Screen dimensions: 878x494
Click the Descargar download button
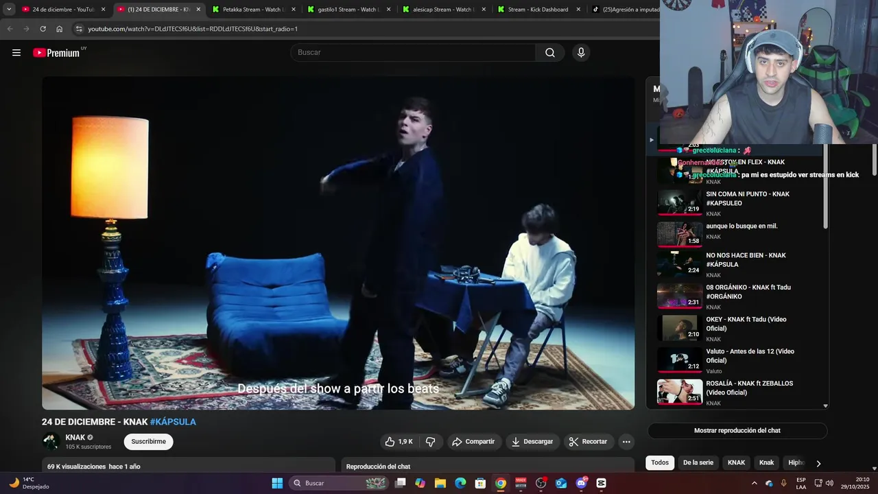tap(532, 442)
